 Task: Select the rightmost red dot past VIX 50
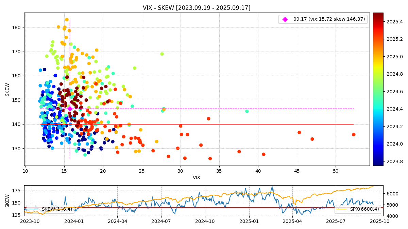[354, 135]
